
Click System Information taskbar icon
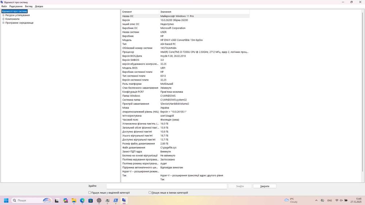(x=124, y=200)
